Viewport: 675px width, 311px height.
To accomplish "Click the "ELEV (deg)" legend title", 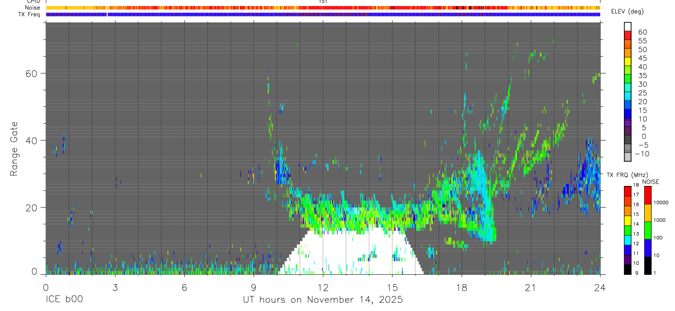I will click(x=628, y=12).
